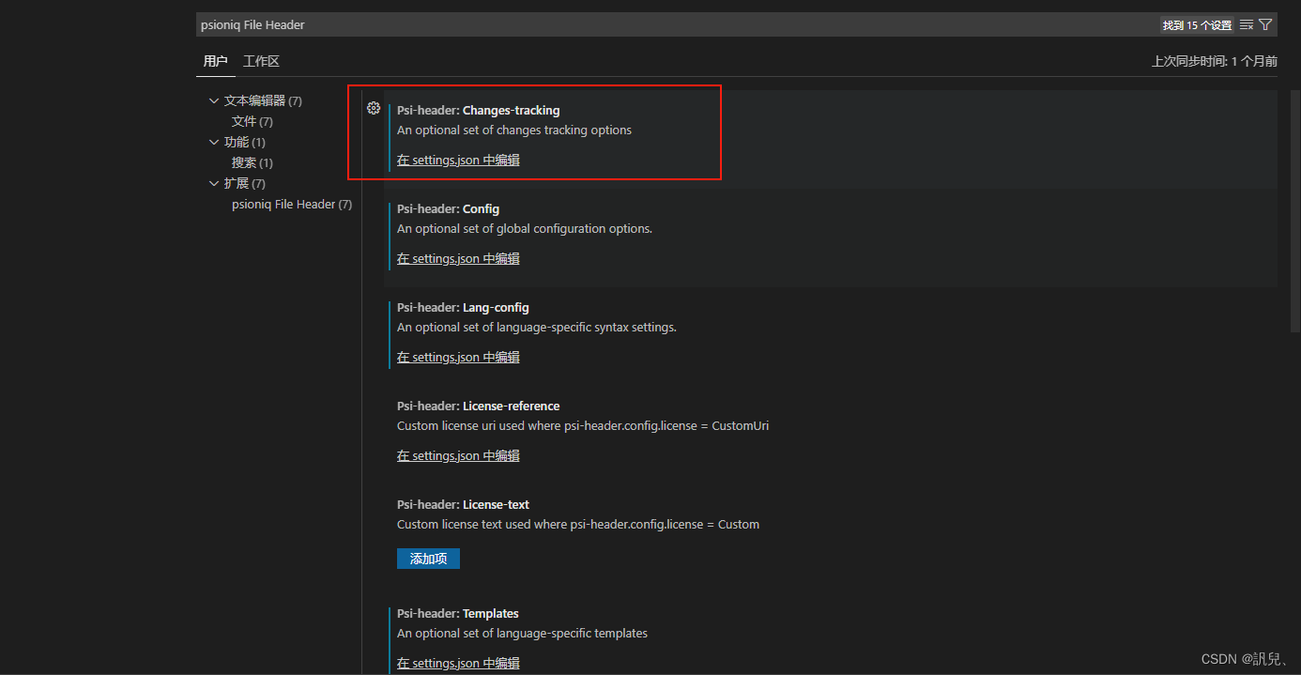The image size is (1301, 675).
Task: Click the Psi-header: Templates setting title
Action: pyautogui.click(x=458, y=613)
